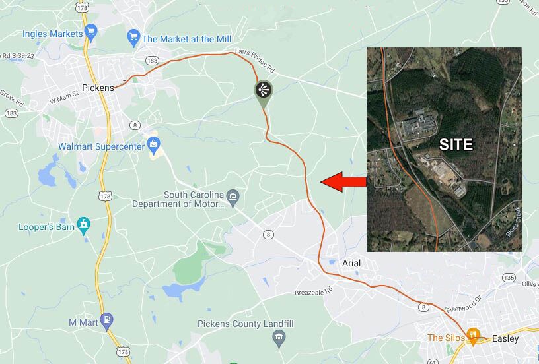Open The Silos restaurant pin
Image resolution: width=539 pixels, height=364 pixels.
click(474, 336)
